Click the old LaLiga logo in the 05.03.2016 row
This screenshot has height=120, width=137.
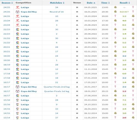point(18,100)
